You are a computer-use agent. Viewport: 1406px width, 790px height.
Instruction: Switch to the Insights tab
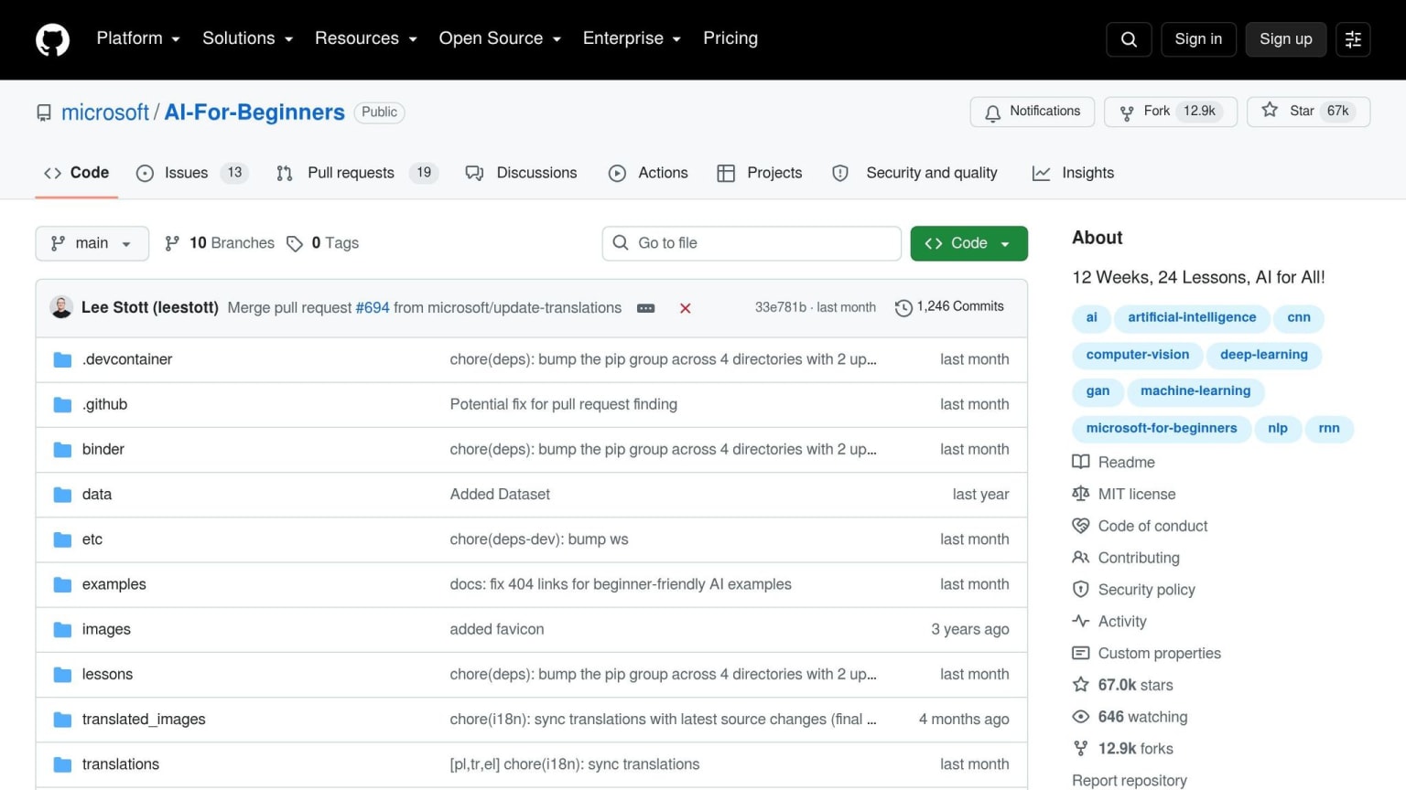[1073, 173]
